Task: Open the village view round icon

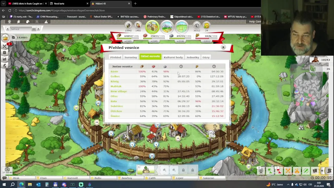Action: click(x=152, y=27)
